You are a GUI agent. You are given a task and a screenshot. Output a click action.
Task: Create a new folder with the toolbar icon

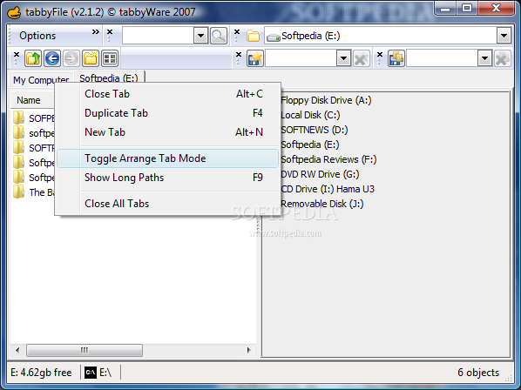coord(91,58)
